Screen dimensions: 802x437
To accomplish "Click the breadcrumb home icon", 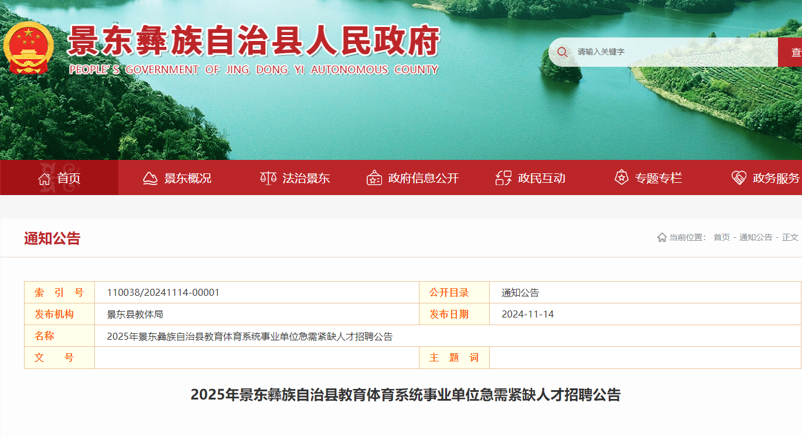I will pyautogui.click(x=662, y=237).
